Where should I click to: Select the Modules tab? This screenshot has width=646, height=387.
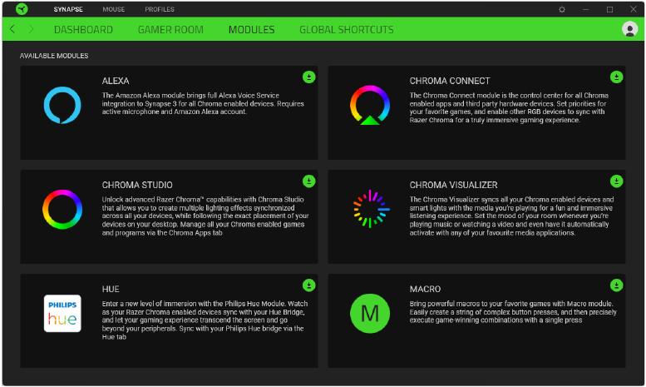(251, 30)
